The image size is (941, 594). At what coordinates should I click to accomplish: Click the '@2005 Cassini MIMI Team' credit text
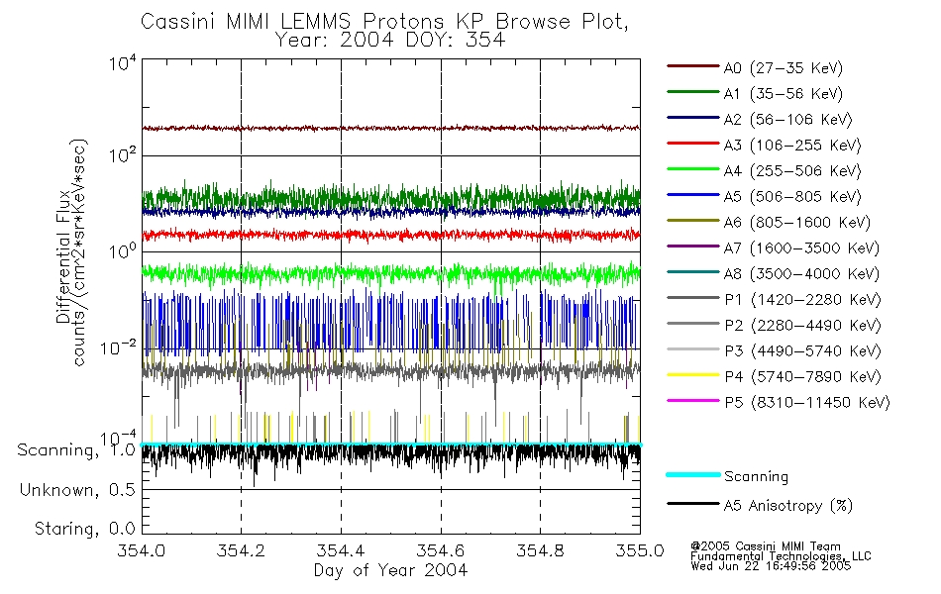(766, 546)
